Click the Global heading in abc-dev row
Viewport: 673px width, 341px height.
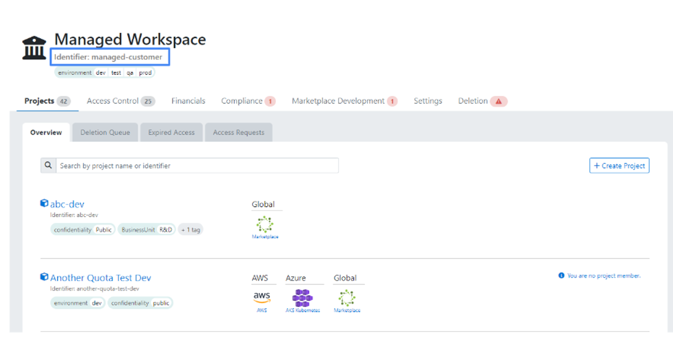pyautogui.click(x=263, y=204)
